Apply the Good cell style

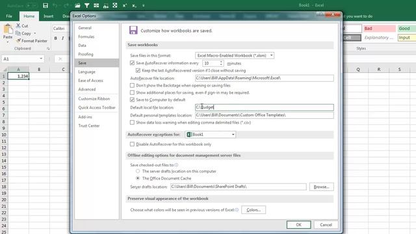tap(406, 29)
